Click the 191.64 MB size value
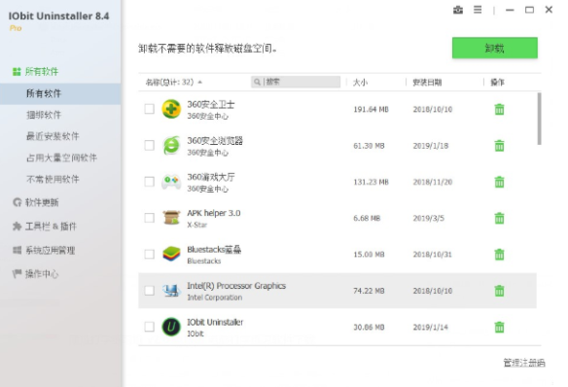This screenshot has width=568, height=387. pos(371,109)
